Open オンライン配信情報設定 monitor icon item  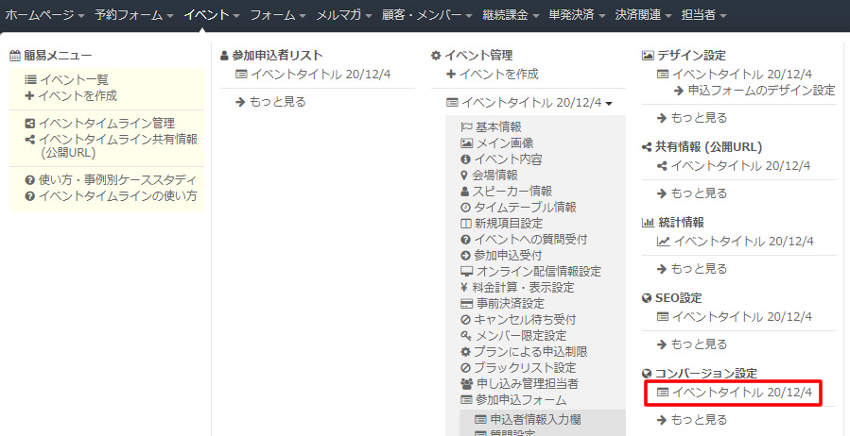[x=537, y=271]
